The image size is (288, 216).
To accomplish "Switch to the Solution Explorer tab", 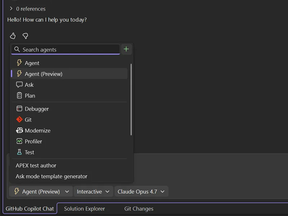I will point(84,209).
